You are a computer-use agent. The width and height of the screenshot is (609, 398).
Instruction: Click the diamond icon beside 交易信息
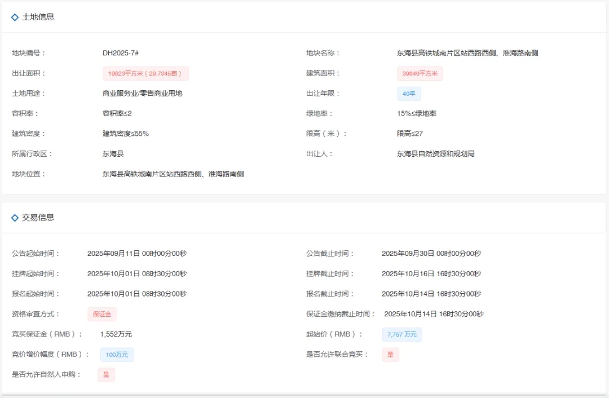pos(15,218)
